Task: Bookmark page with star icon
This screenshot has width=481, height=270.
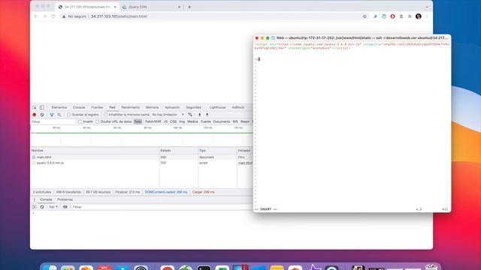Action: [x=365, y=16]
